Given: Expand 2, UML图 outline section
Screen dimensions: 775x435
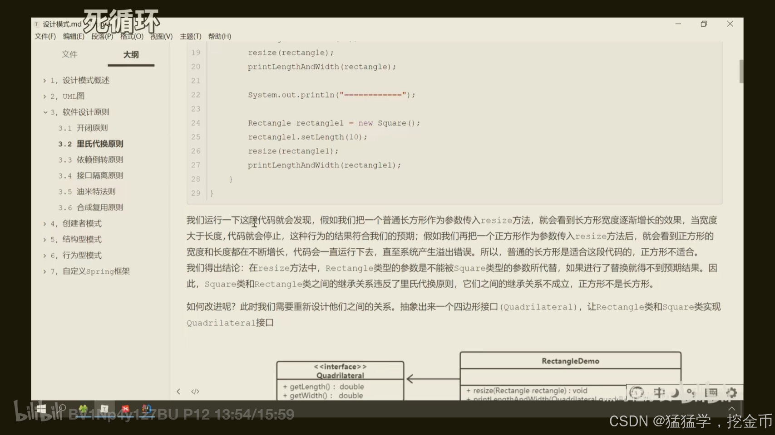Looking at the screenshot, I should click(x=44, y=97).
